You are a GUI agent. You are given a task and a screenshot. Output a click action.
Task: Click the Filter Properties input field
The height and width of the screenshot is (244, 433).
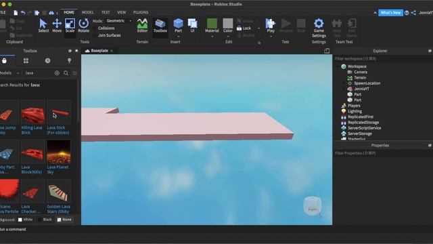click(x=383, y=153)
